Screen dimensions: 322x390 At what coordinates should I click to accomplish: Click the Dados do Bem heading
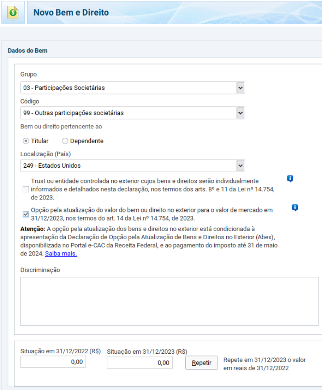pos(28,51)
